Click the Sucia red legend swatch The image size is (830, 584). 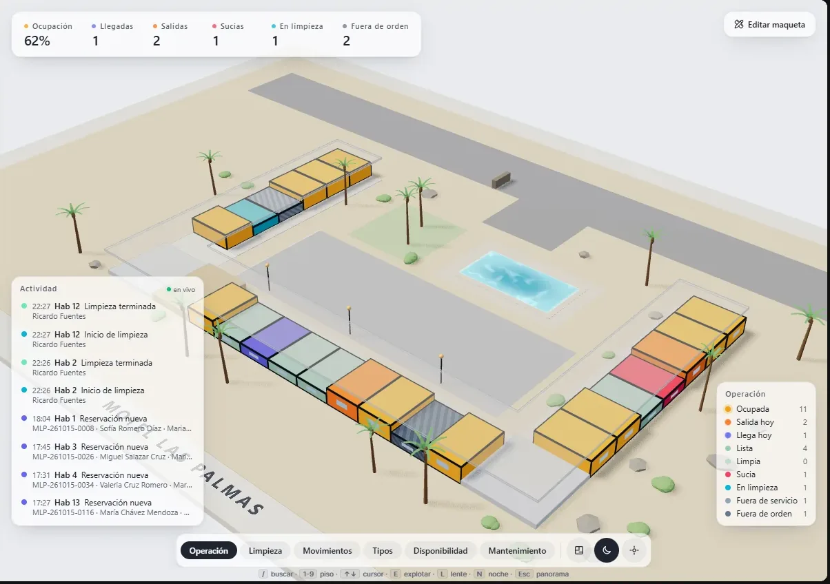pyautogui.click(x=728, y=474)
